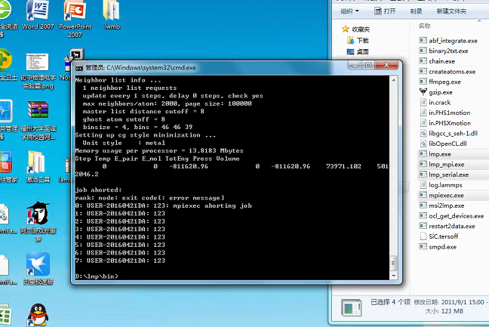Select the lmp_mpi.exe file icon

tap(423, 164)
